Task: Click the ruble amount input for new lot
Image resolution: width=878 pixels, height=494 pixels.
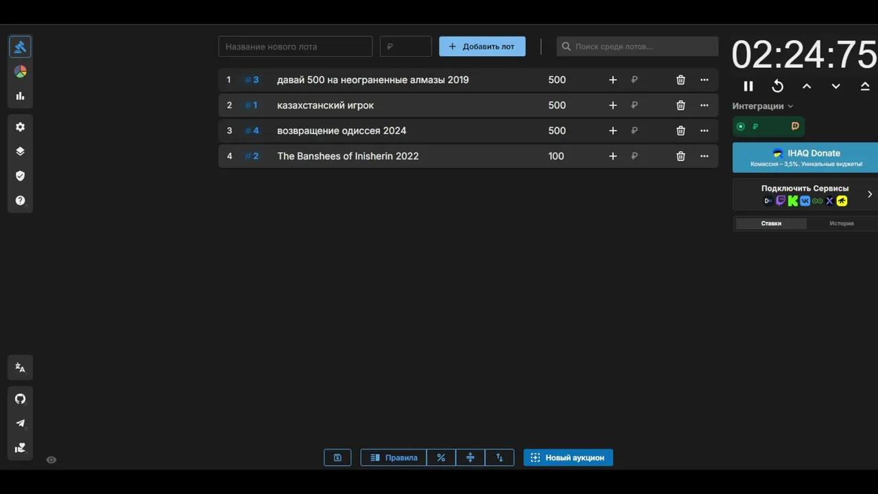Action: click(x=405, y=47)
